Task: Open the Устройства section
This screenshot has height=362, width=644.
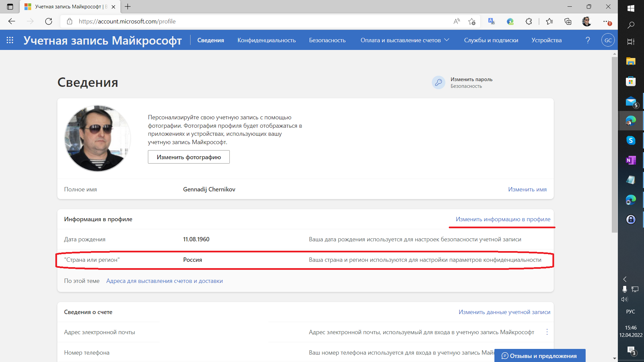Action: point(546,40)
